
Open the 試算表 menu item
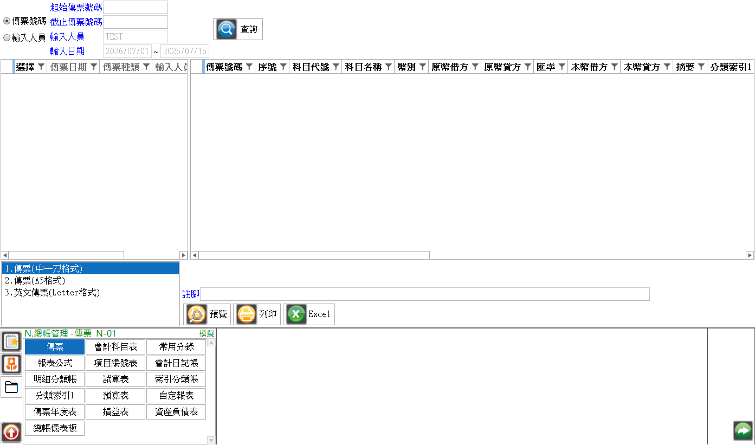click(x=115, y=379)
